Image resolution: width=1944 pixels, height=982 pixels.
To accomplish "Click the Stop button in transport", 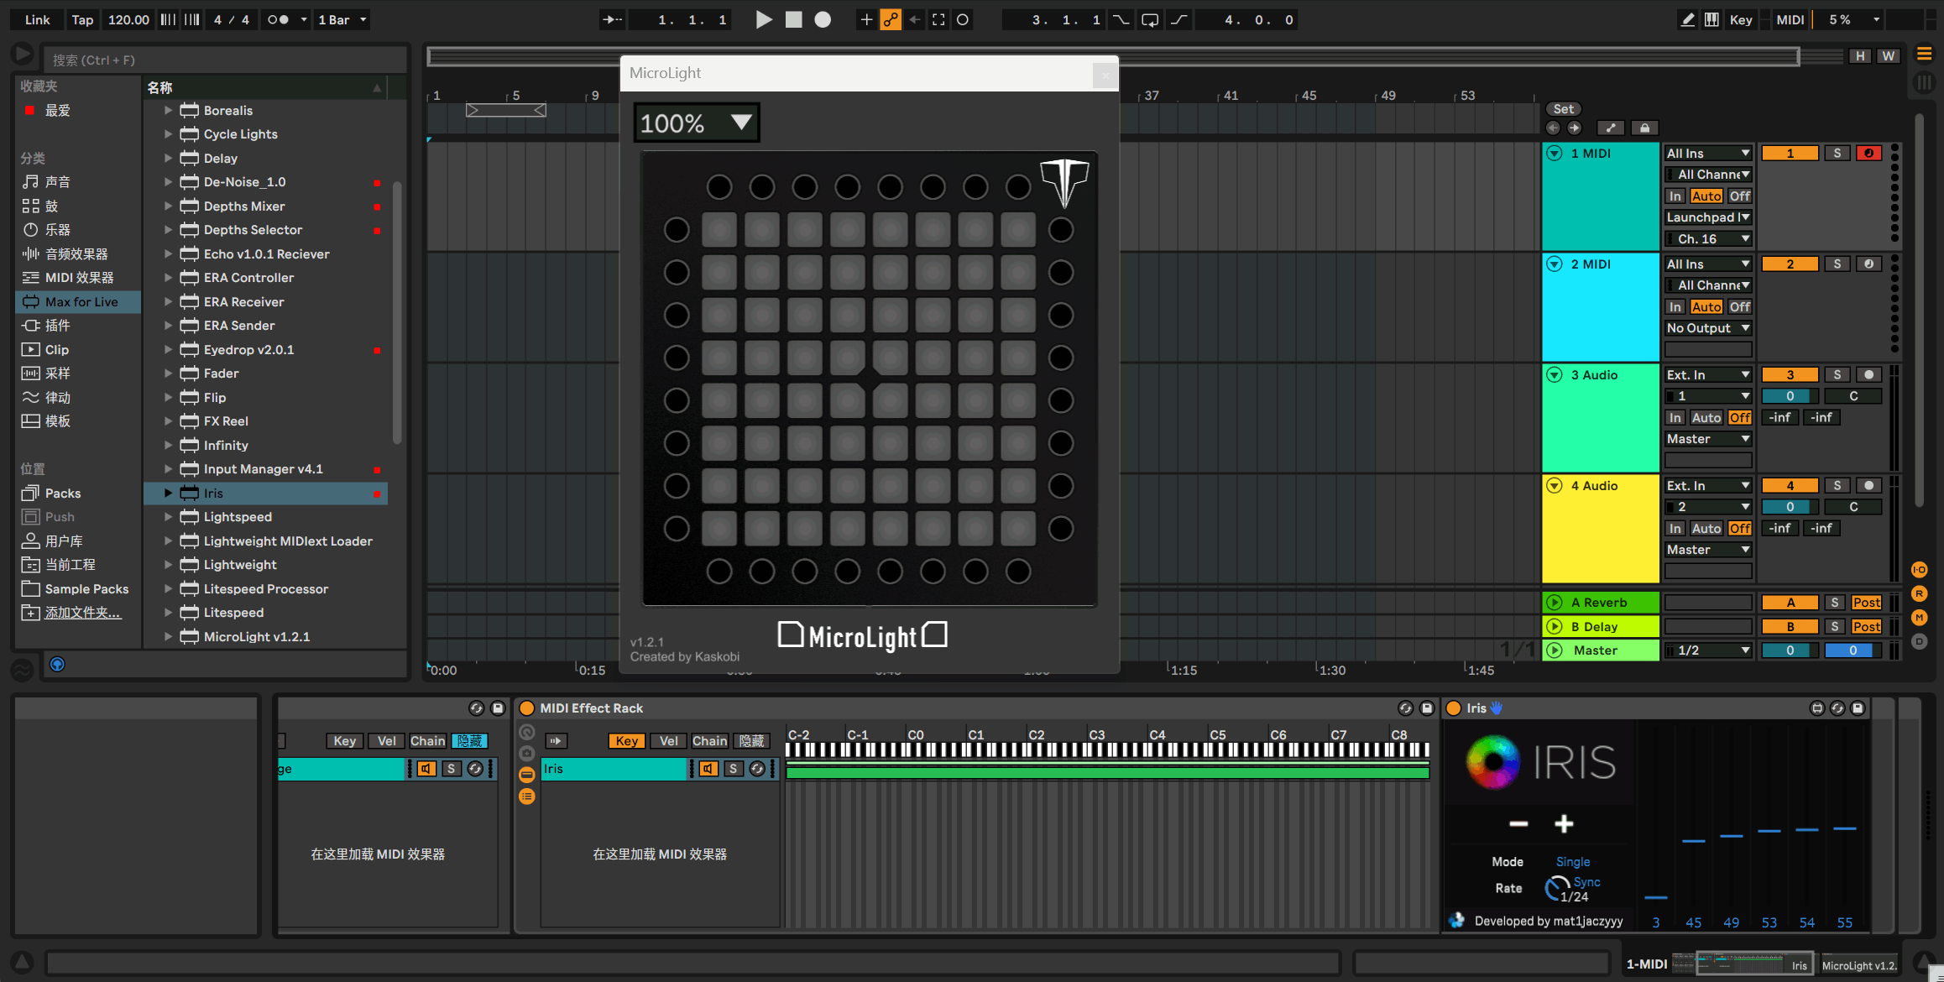I will pyautogui.click(x=793, y=19).
